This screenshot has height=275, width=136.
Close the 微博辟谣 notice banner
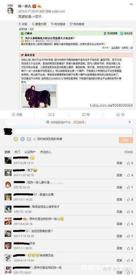[x=130, y=122]
